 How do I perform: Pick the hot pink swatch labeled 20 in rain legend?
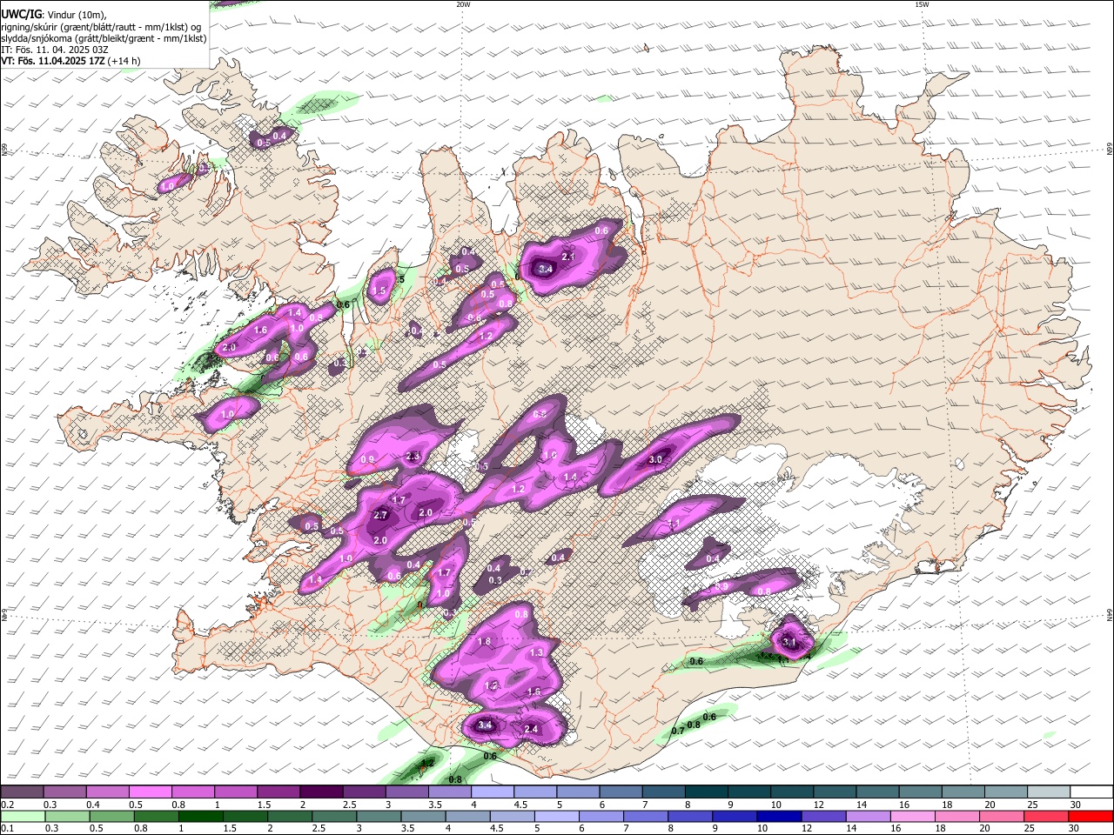point(1002,816)
